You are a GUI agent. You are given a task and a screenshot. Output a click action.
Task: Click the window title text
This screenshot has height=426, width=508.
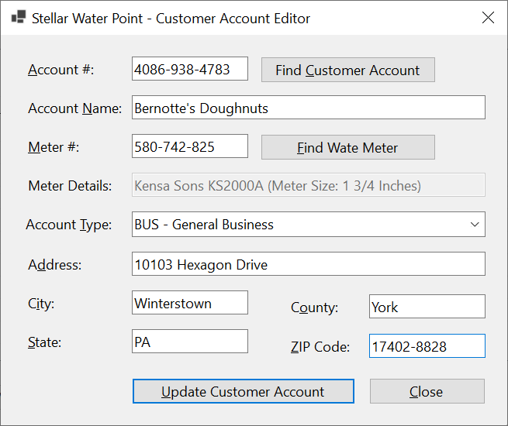(x=171, y=19)
